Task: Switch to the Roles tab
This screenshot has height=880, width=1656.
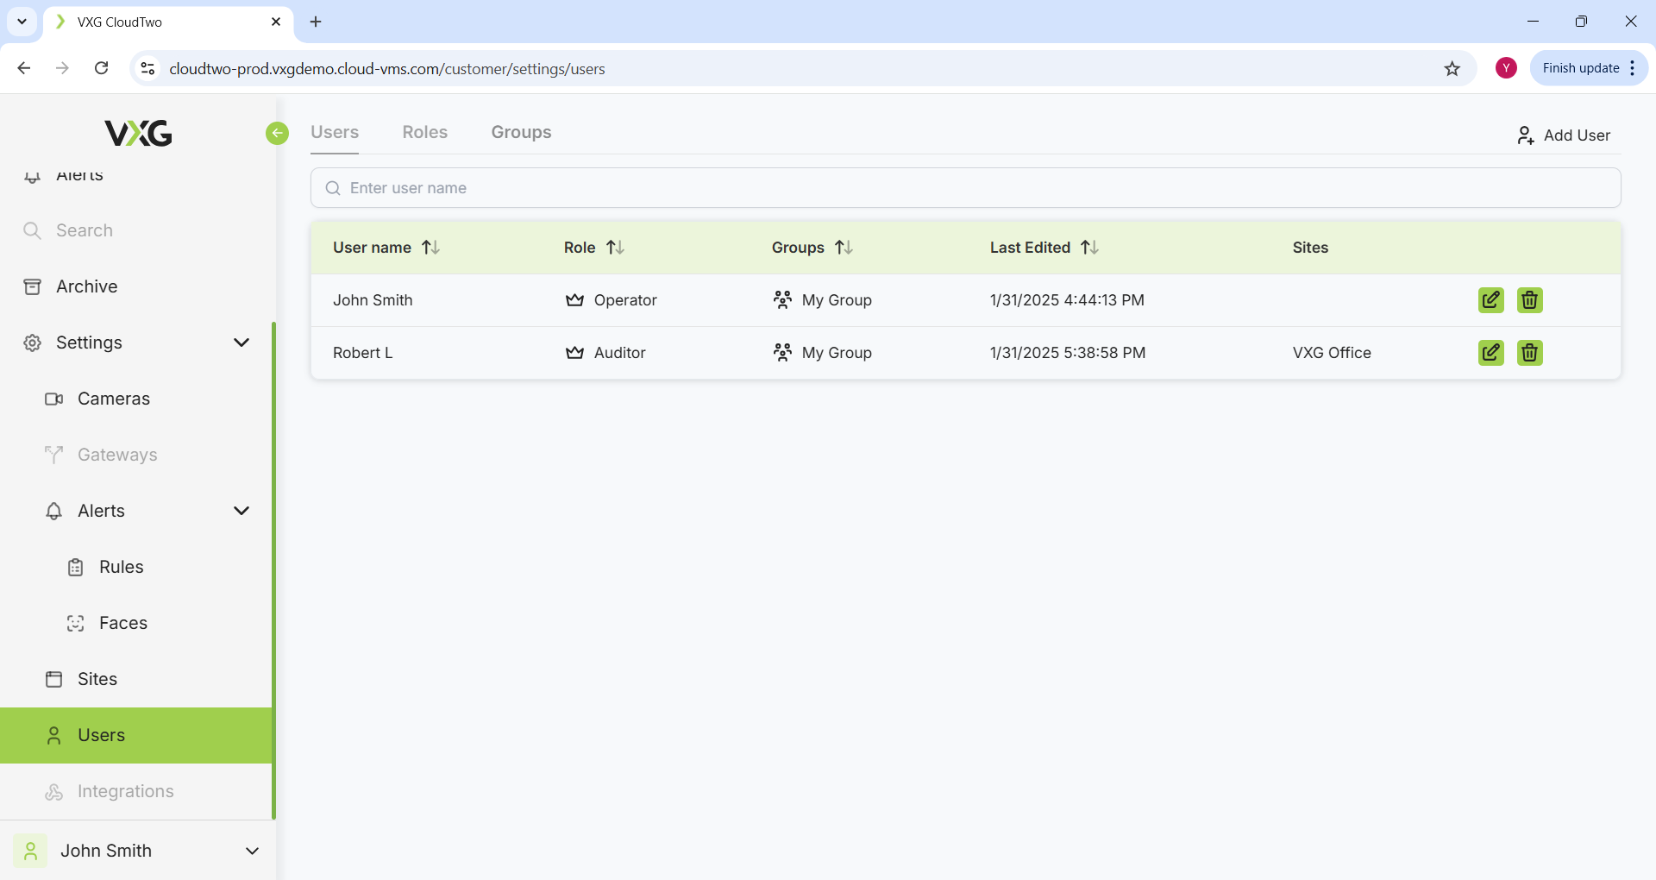Action: coord(424,132)
